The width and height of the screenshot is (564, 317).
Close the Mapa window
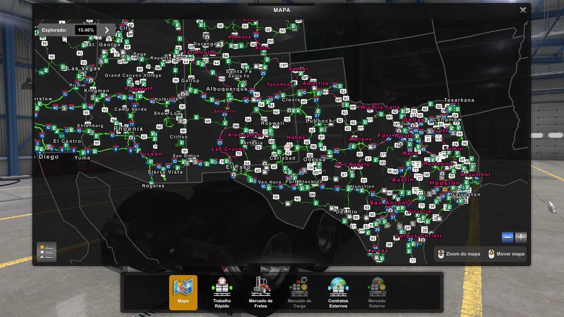[523, 10]
